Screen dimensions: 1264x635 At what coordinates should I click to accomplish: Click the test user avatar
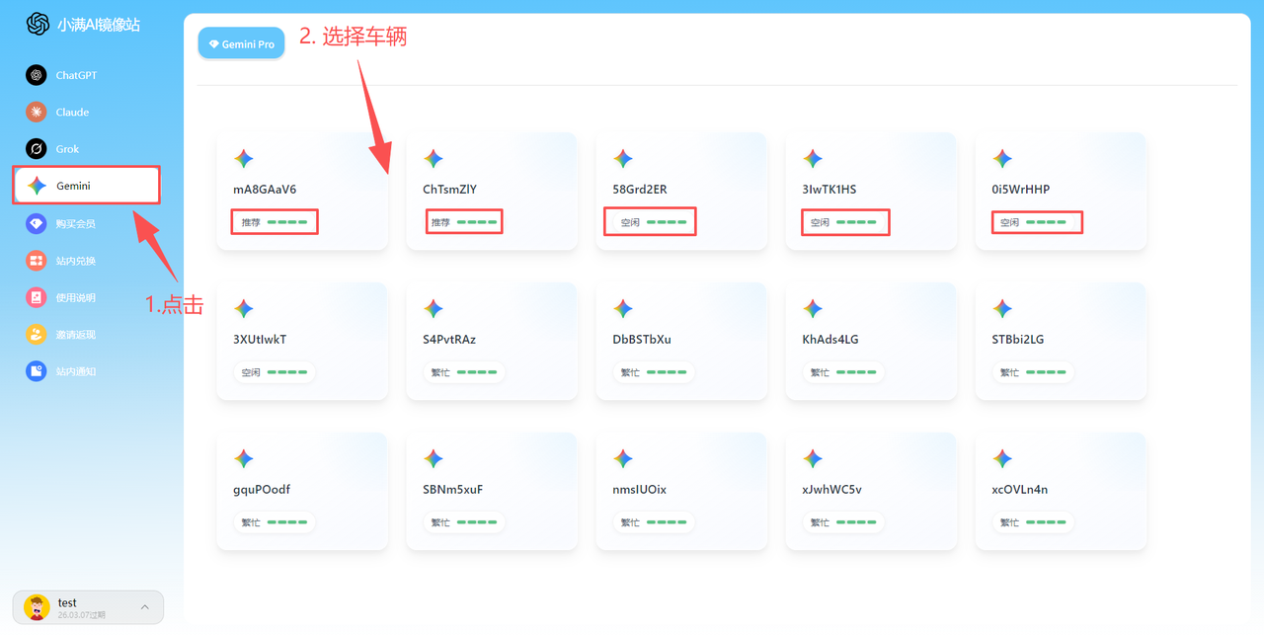pyautogui.click(x=37, y=606)
